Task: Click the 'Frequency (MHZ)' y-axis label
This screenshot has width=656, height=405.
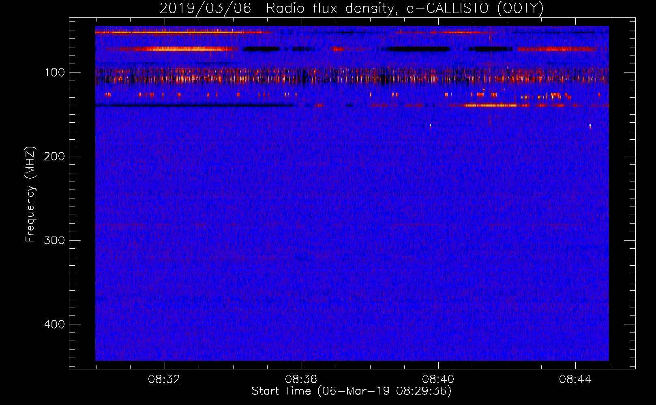Action: click(x=30, y=194)
